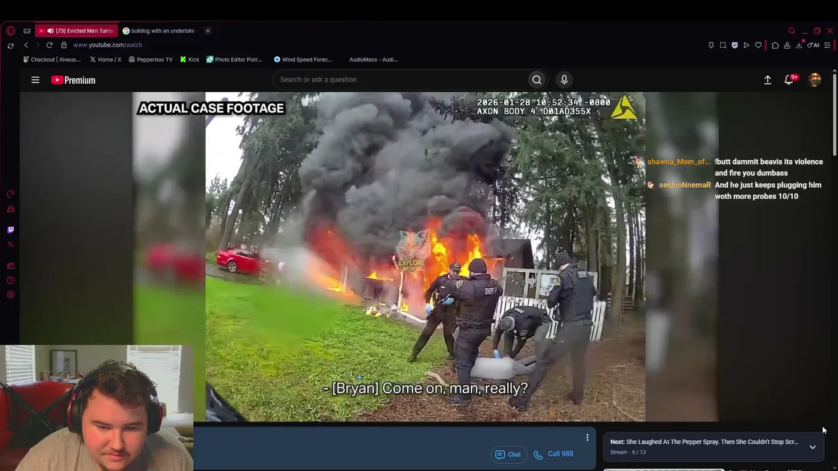The width and height of the screenshot is (838, 471).
Task: Open the extensions cube icon
Action: tap(775, 45)
